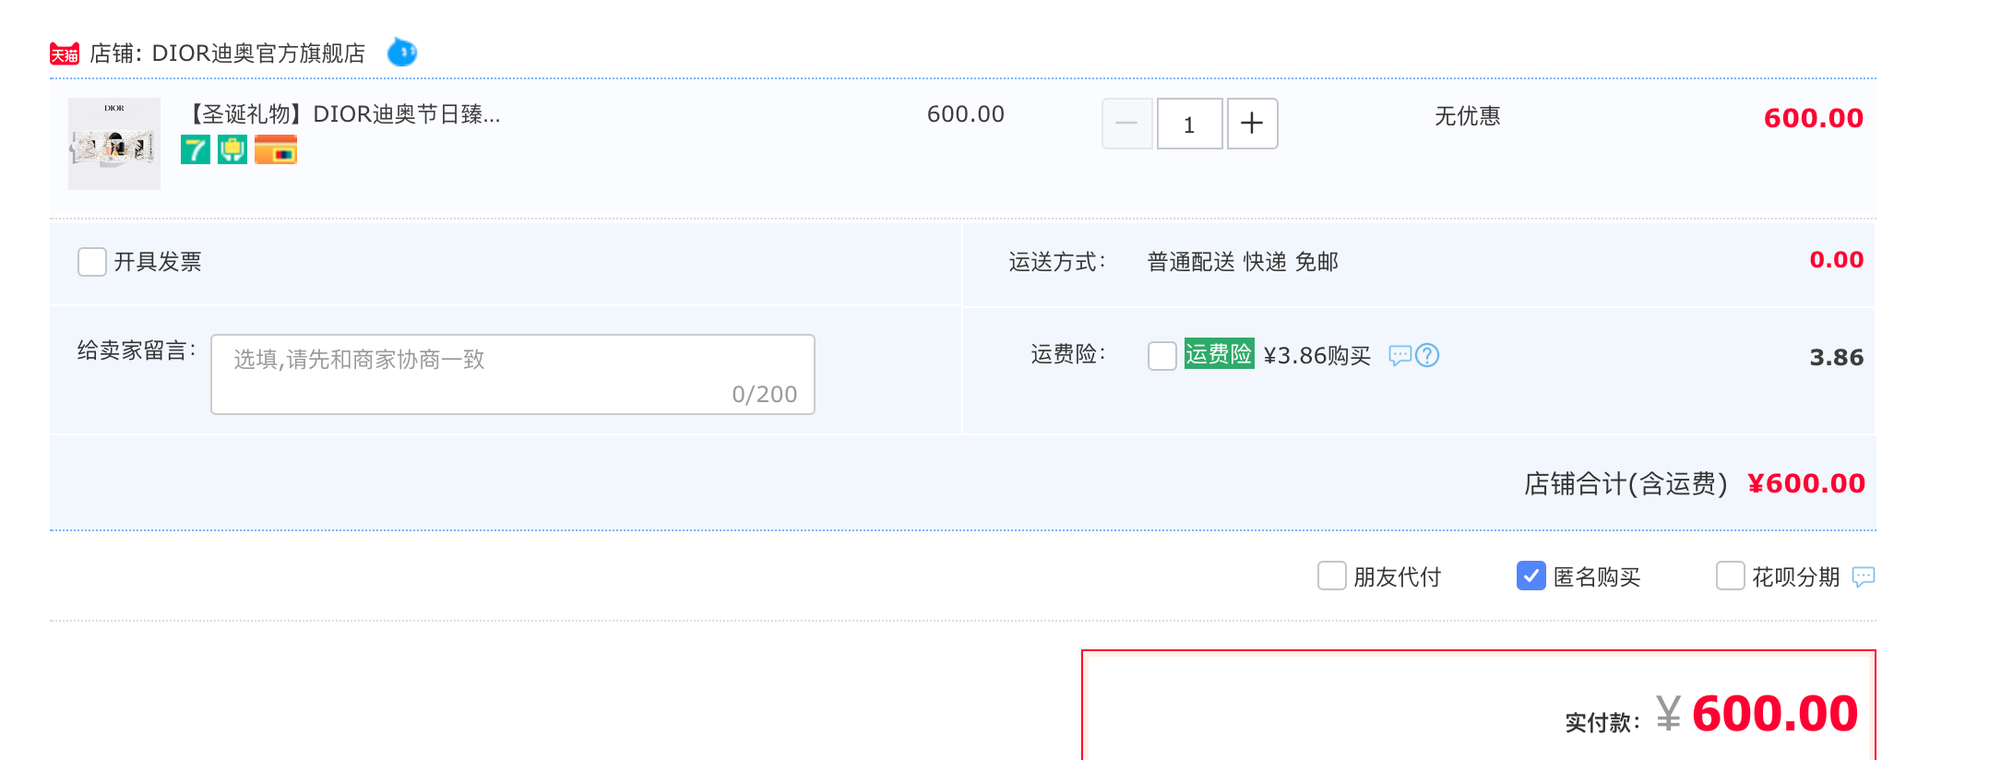Viewport: 2013px width, 760px height.
Task: Click the quantity input field showing 1
Action: [1190, 124]
